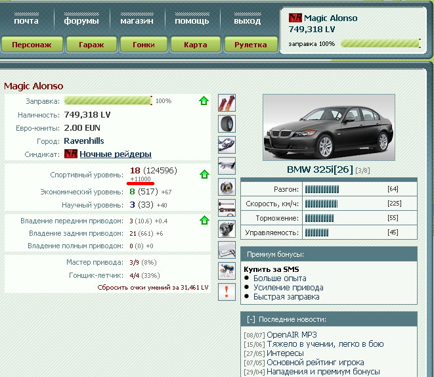Click Magic Alonso name in header panel
This screenshot has width=434, height=377.
pyautogui.click(x=330, y=18)
